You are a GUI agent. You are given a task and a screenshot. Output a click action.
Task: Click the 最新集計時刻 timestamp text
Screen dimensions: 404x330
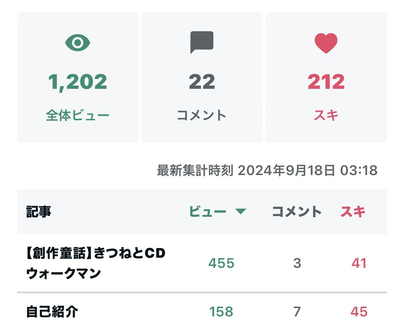pos(267,170)
